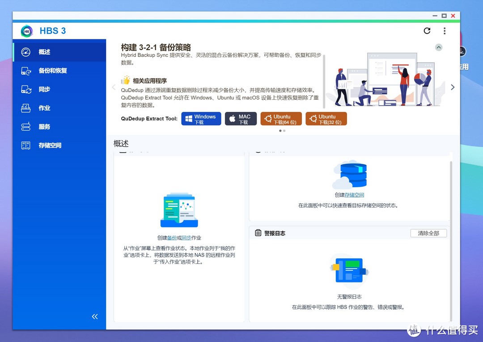The height and width of the screenshot is (342, 483).
Task: Open 存储空间 storage section
Action: [59, 145]
